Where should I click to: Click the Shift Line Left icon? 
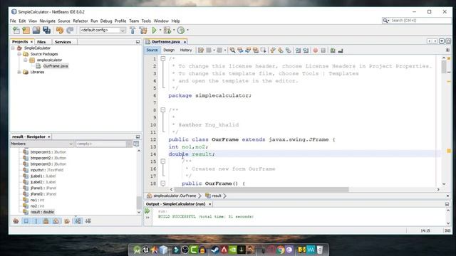click(298, 50)
